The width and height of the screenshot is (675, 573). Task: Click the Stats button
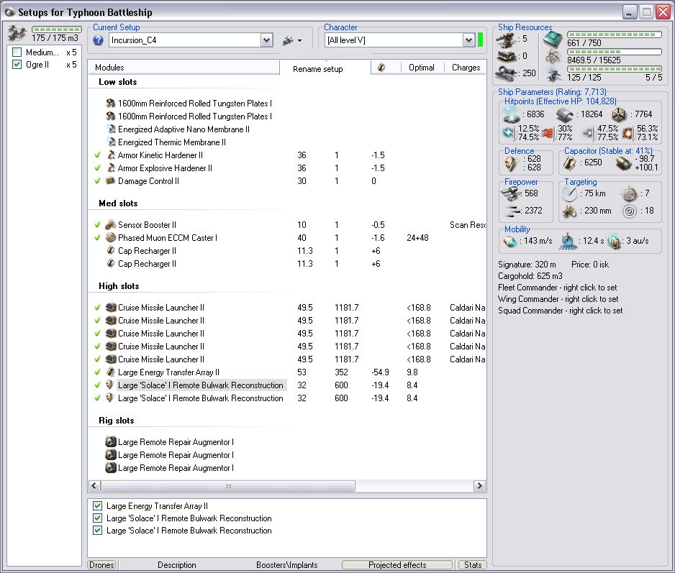473,565
